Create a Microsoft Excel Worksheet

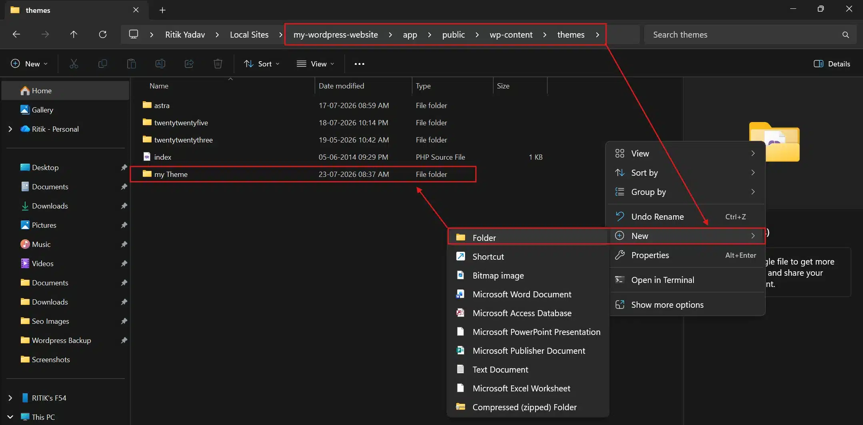pos(528,388)
